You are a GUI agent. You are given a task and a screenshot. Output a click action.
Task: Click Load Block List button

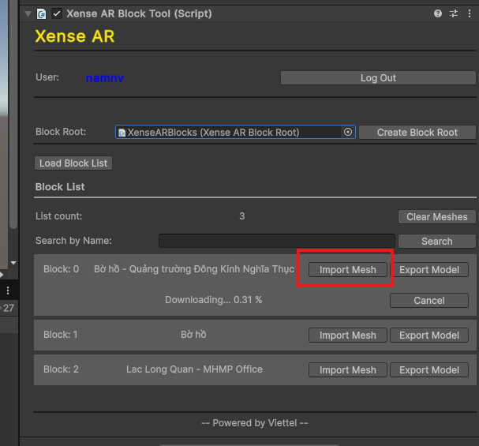click(74, 163)
